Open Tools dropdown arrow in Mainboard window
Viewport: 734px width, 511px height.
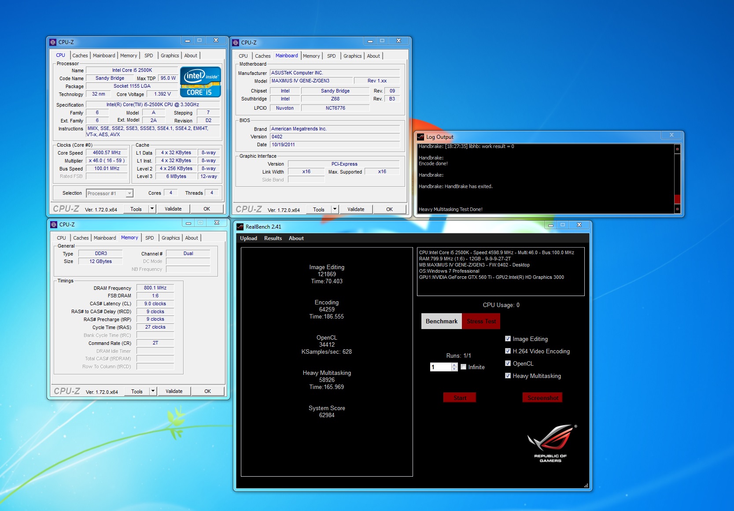click(335, 209)
